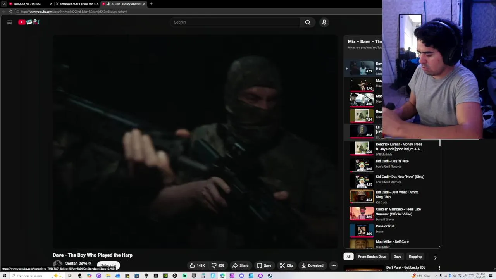This screenshot has width=496, height=279.
Task: Open the YouTube hamburger guide menu
Action: pyautogui.click(x=9, y=22)
